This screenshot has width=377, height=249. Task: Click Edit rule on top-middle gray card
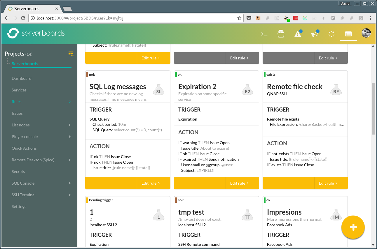click(x=240, y=58)
